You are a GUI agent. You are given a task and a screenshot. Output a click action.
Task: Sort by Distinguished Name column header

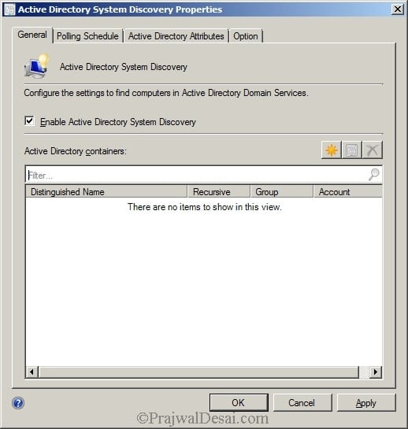point(106,191)
